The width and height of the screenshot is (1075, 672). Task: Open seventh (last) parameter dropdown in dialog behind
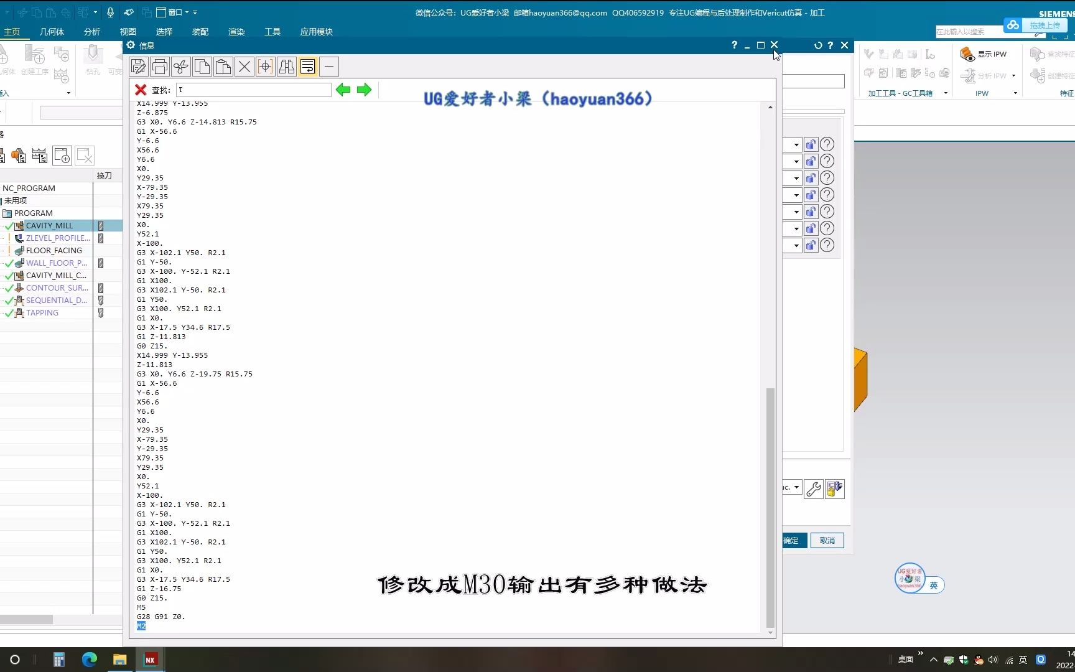[x=796, y=246]
